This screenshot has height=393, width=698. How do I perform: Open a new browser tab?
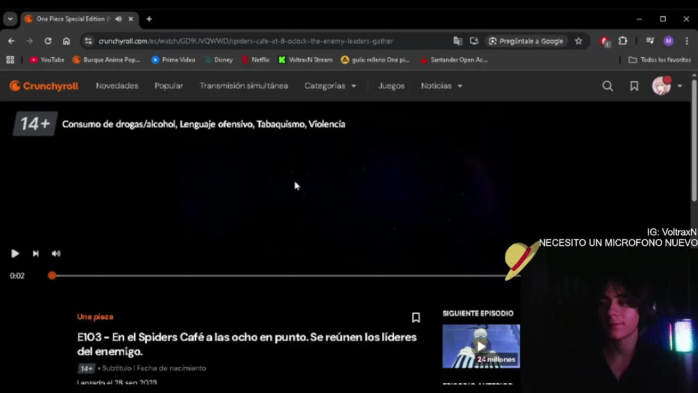pyautogui.click(x=149, y=19)
